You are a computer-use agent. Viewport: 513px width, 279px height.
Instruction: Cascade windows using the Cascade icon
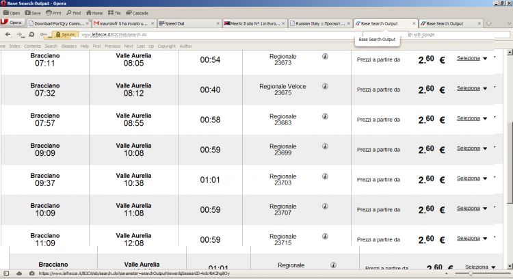(137, 13)
